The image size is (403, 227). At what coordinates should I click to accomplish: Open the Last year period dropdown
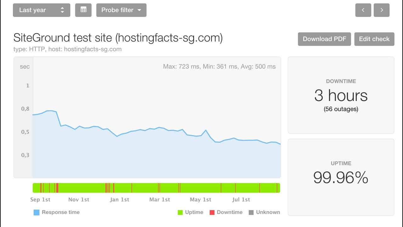click(42, 10)
